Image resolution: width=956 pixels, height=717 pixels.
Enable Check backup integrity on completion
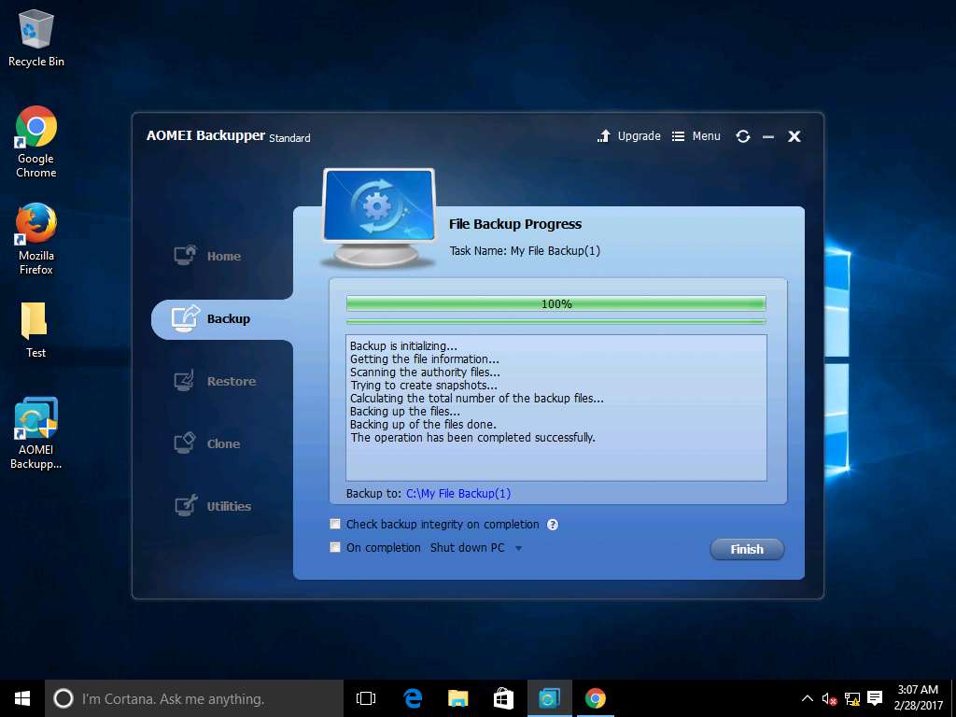[x=335, y=524]
